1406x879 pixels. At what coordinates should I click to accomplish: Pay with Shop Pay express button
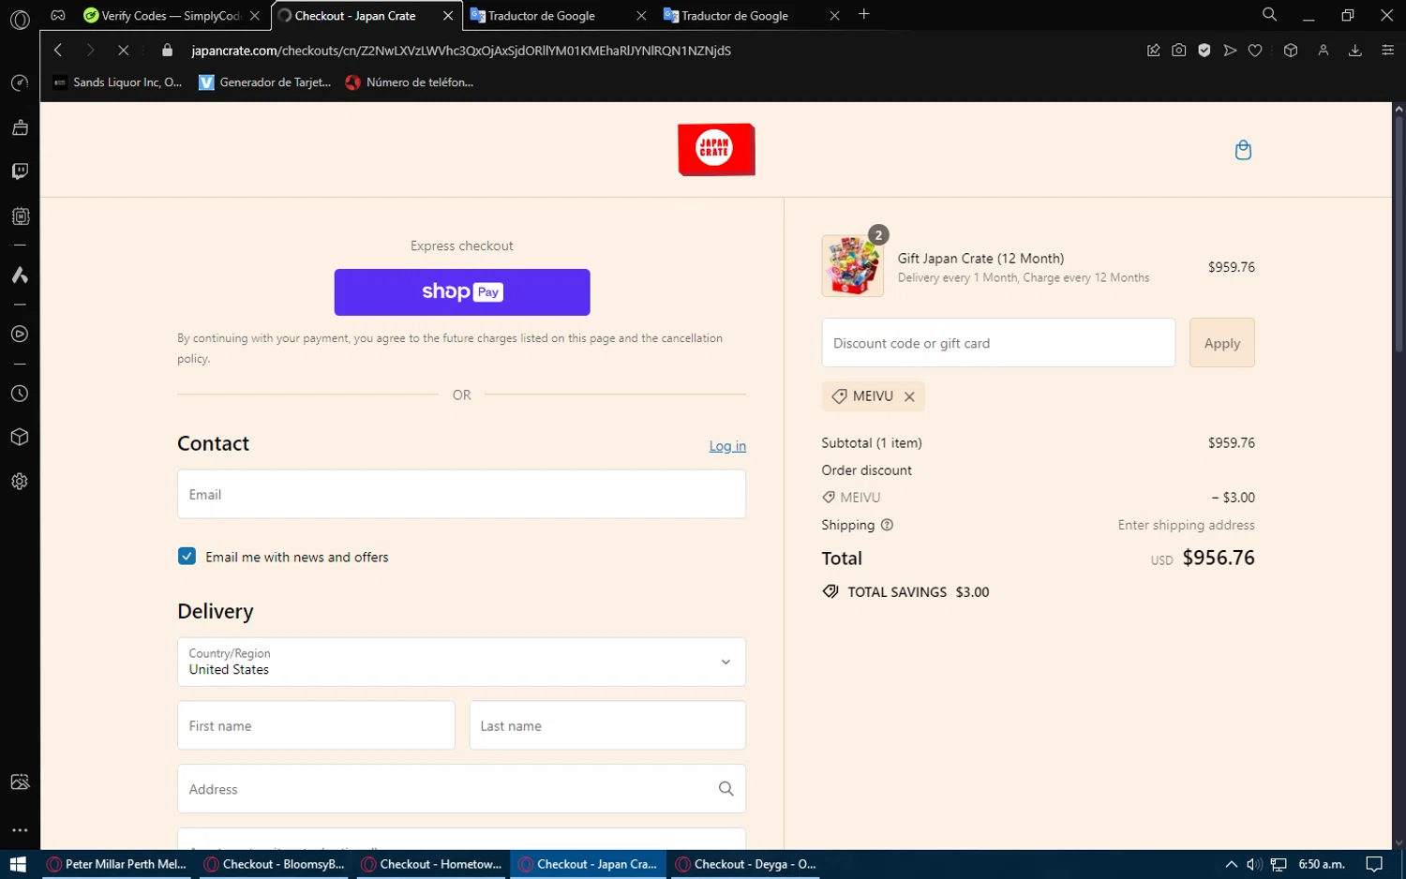462,292
